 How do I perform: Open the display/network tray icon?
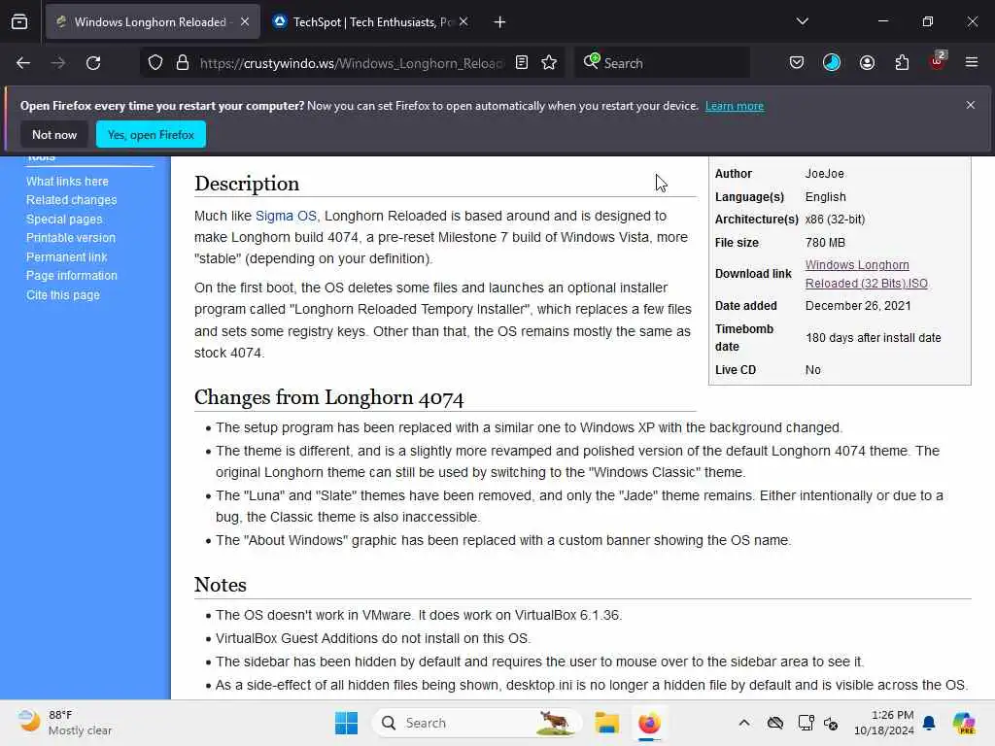pos(806,723)
